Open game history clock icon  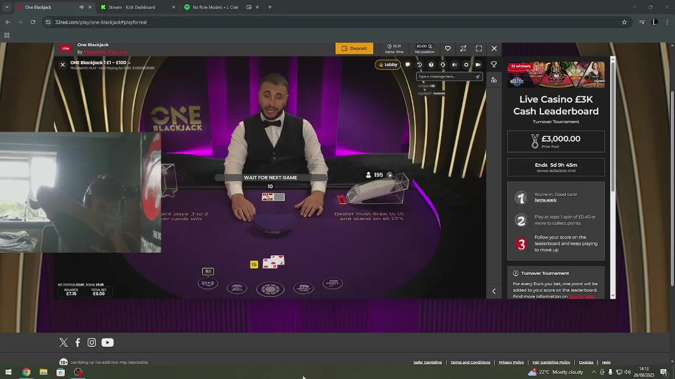[x=419, y=65]
